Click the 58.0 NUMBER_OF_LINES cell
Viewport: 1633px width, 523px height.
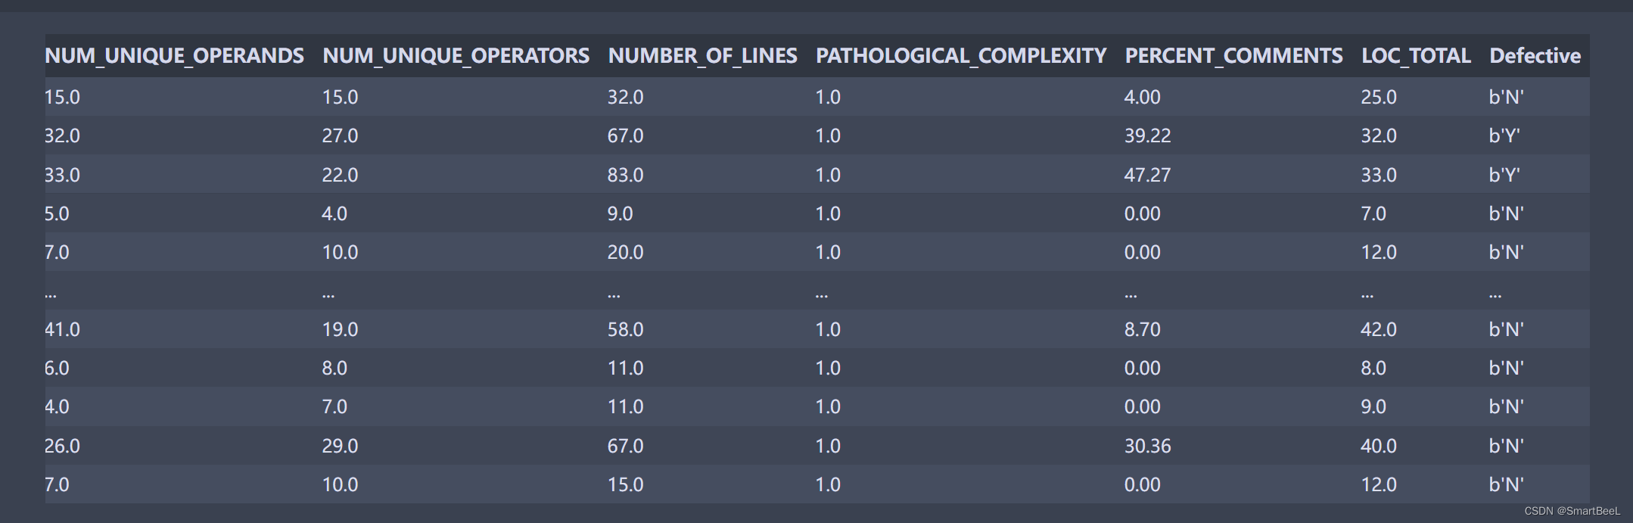click(x=625, y=329)
